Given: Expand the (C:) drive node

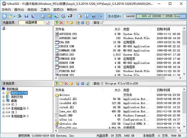Looking at the screenshot, I should pyautogui.click(x=3, y=105).
